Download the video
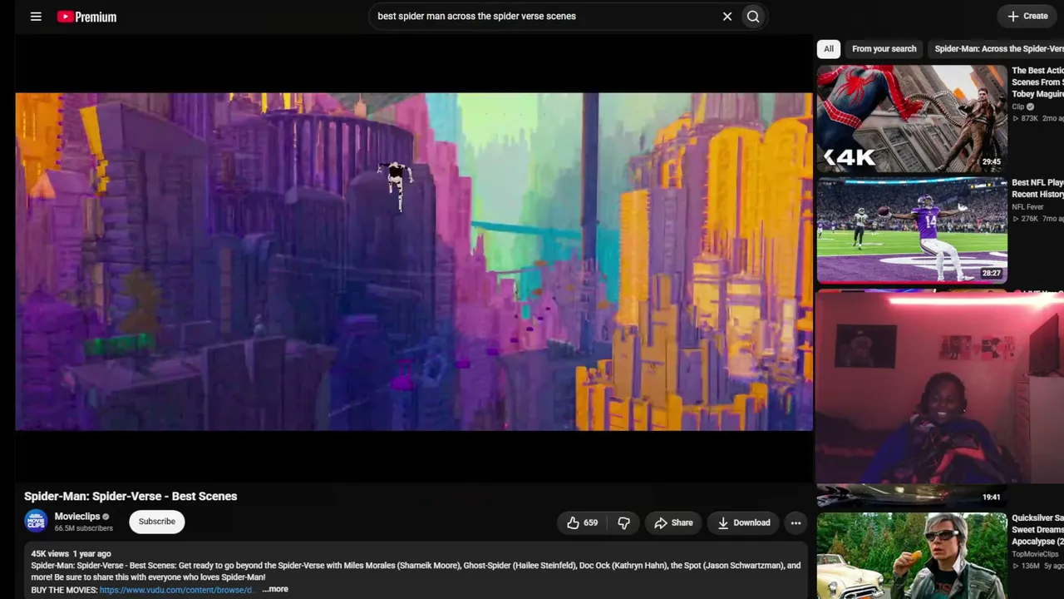Image resolution: width=1064 pixels, height=599 pixels. pyautogui.click(x=744, y=522)
